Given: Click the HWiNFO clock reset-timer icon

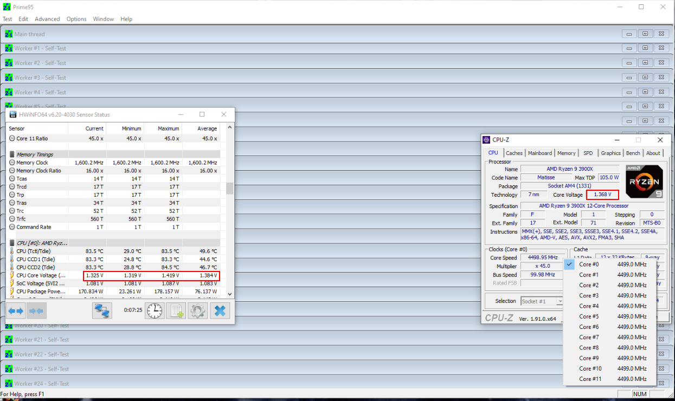Looking at the screenshot, I should click(155, 311).
